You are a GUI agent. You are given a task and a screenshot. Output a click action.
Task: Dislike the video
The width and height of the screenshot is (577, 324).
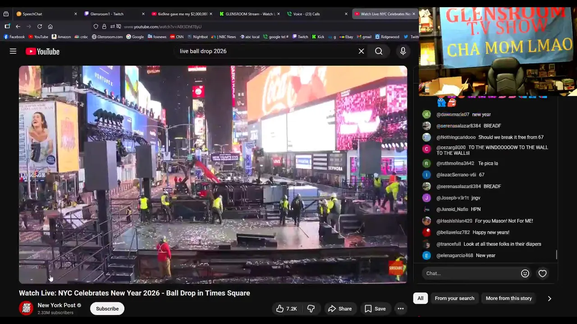coord(311,309)
